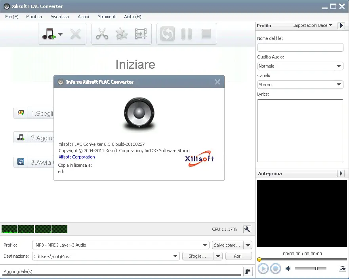Image resolution: width=349 pixels, height=279 pixels.
Task: Click the 'Iniziare' heading text
Action: click(135, 64)
